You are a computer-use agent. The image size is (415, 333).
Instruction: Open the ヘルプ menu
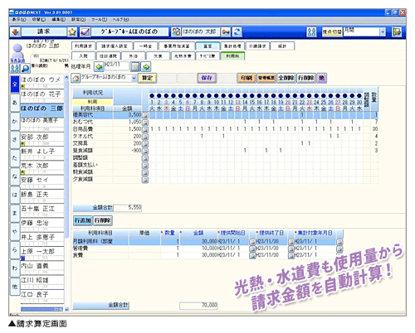point(120,20)
